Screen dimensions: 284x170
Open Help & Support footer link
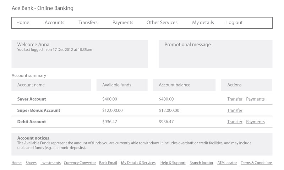point(173,163)
